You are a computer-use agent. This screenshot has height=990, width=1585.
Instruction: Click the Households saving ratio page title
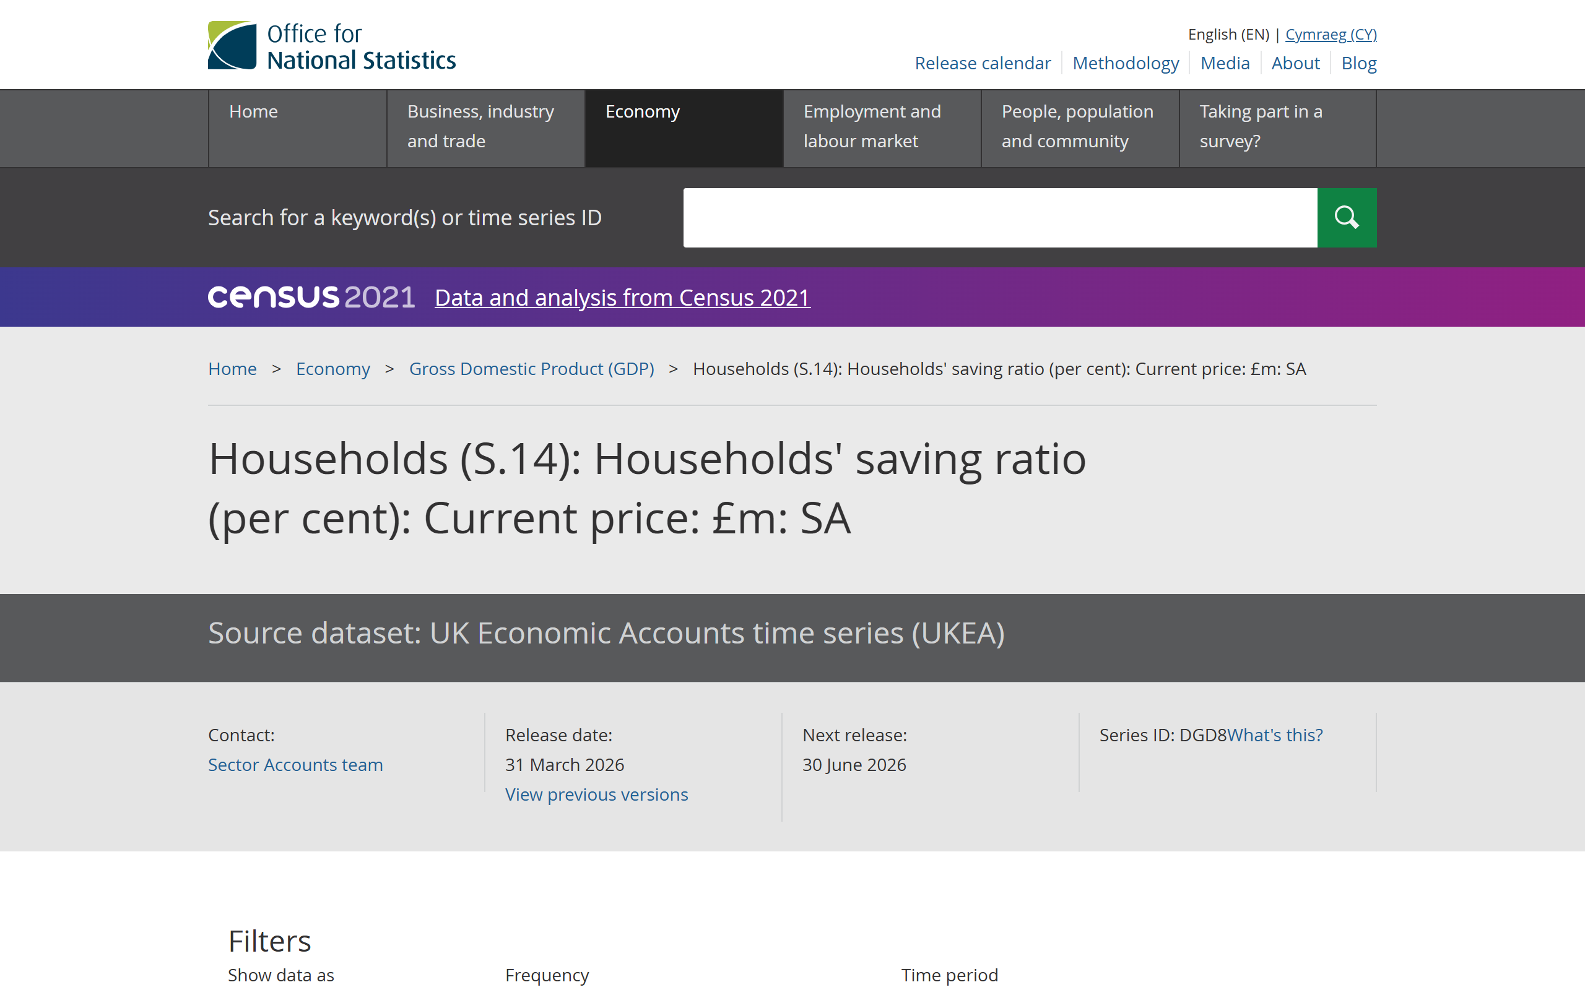(647, 488)
